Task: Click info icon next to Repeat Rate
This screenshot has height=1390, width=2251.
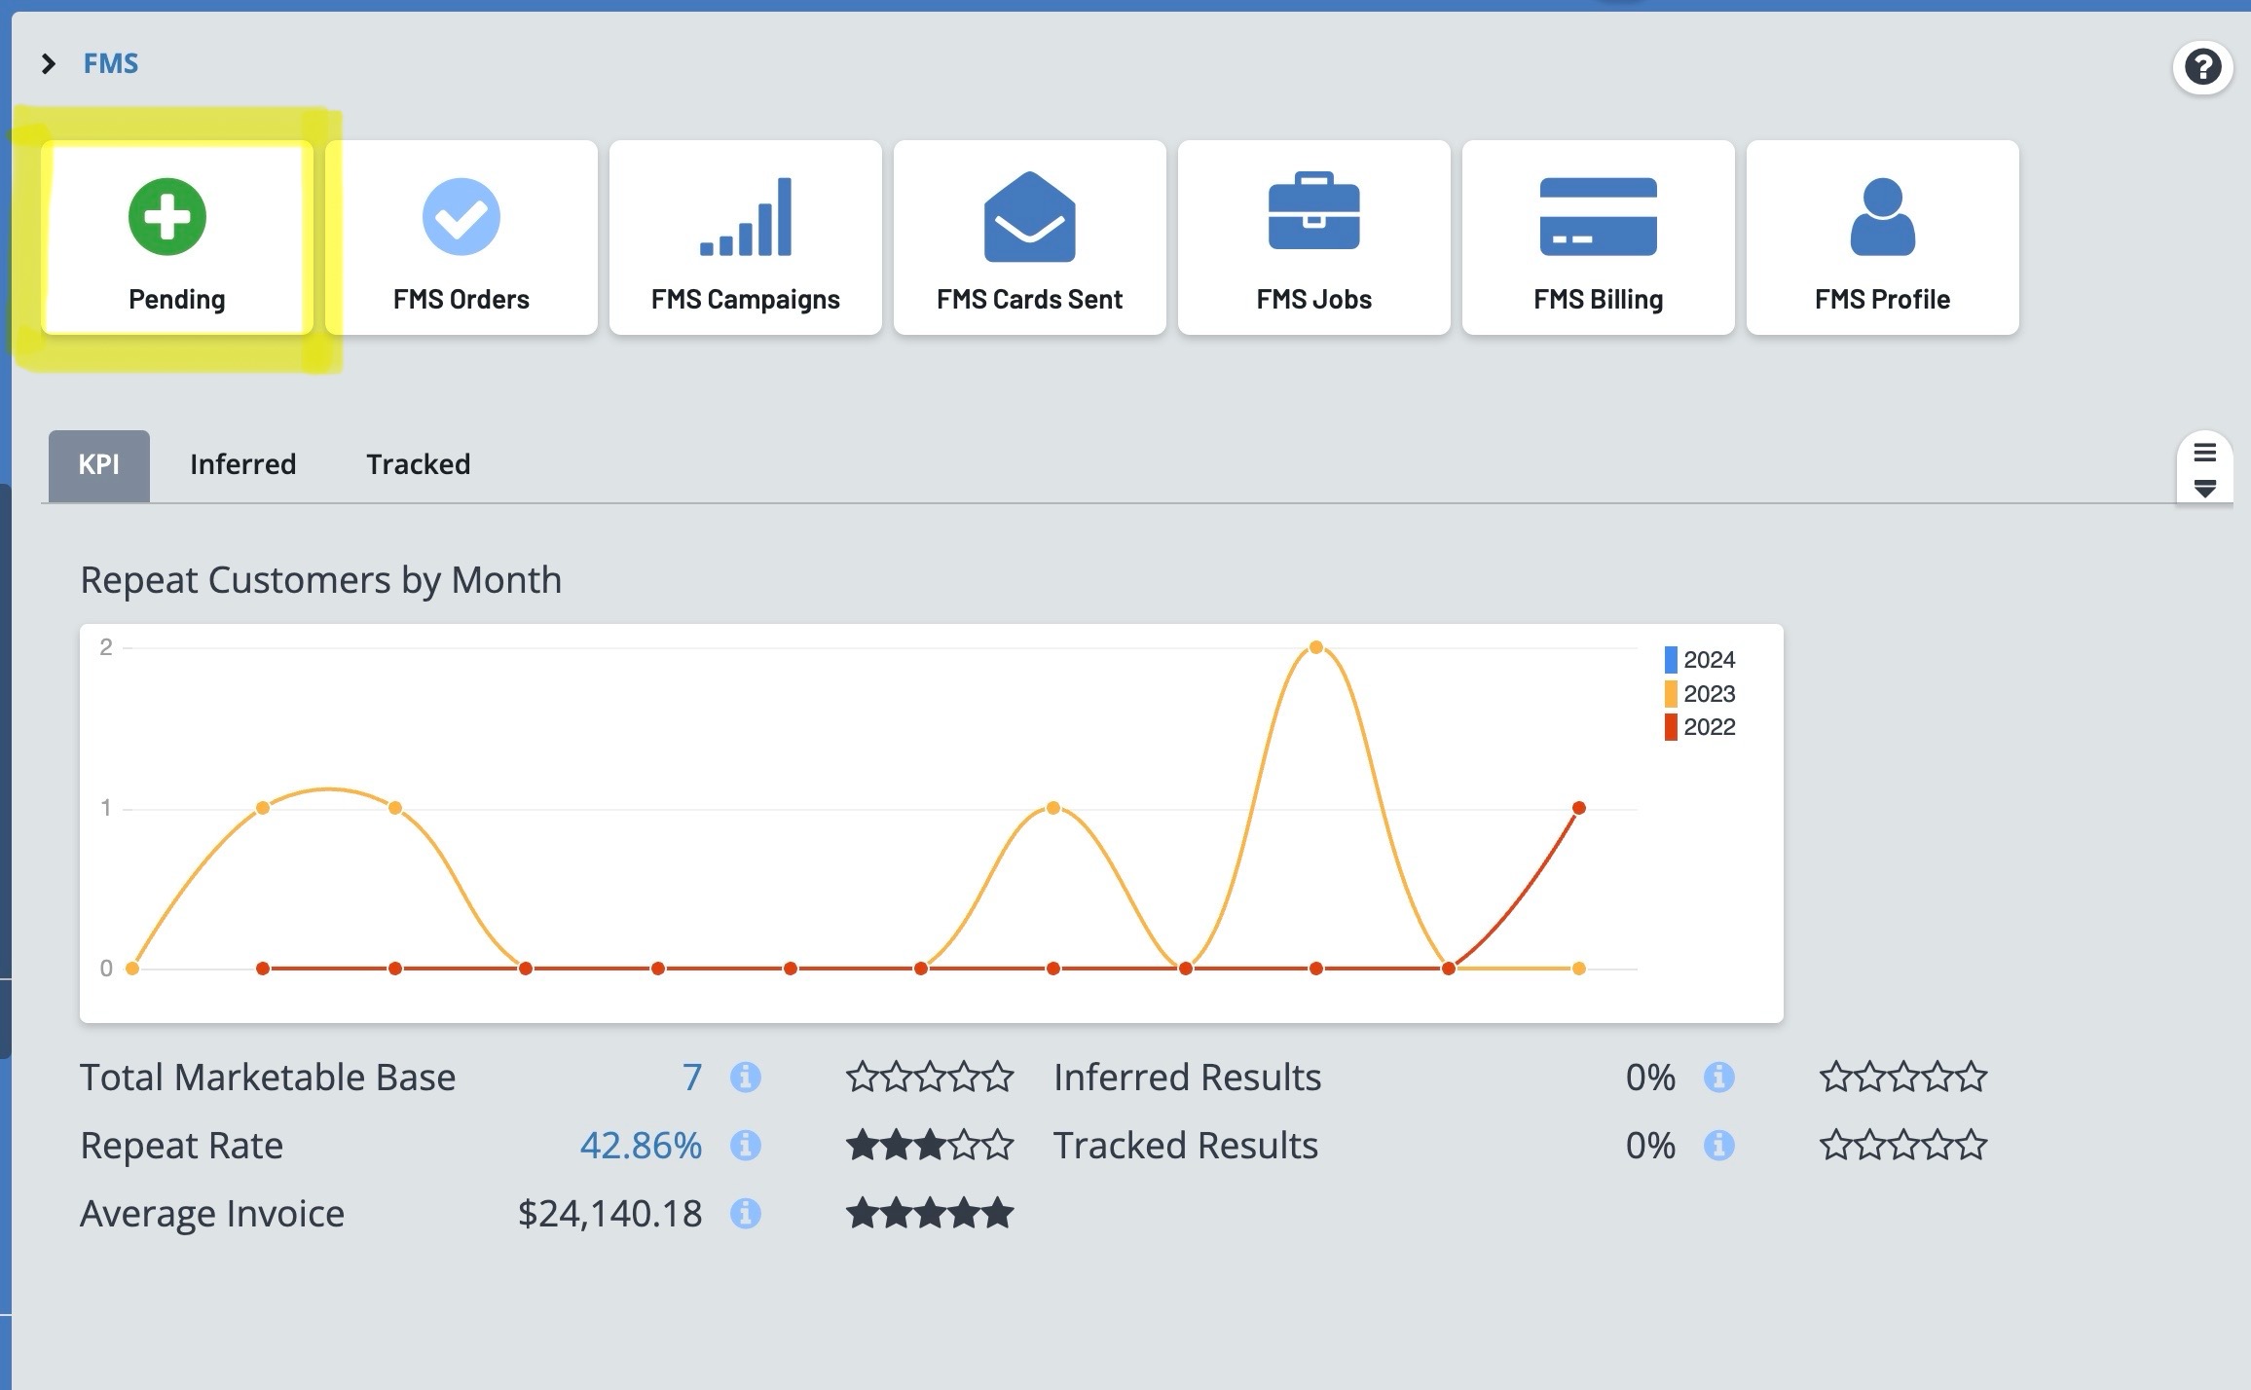Action: (x=745, y=1146)
